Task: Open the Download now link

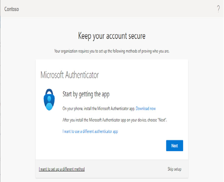Action: [146, 109]
